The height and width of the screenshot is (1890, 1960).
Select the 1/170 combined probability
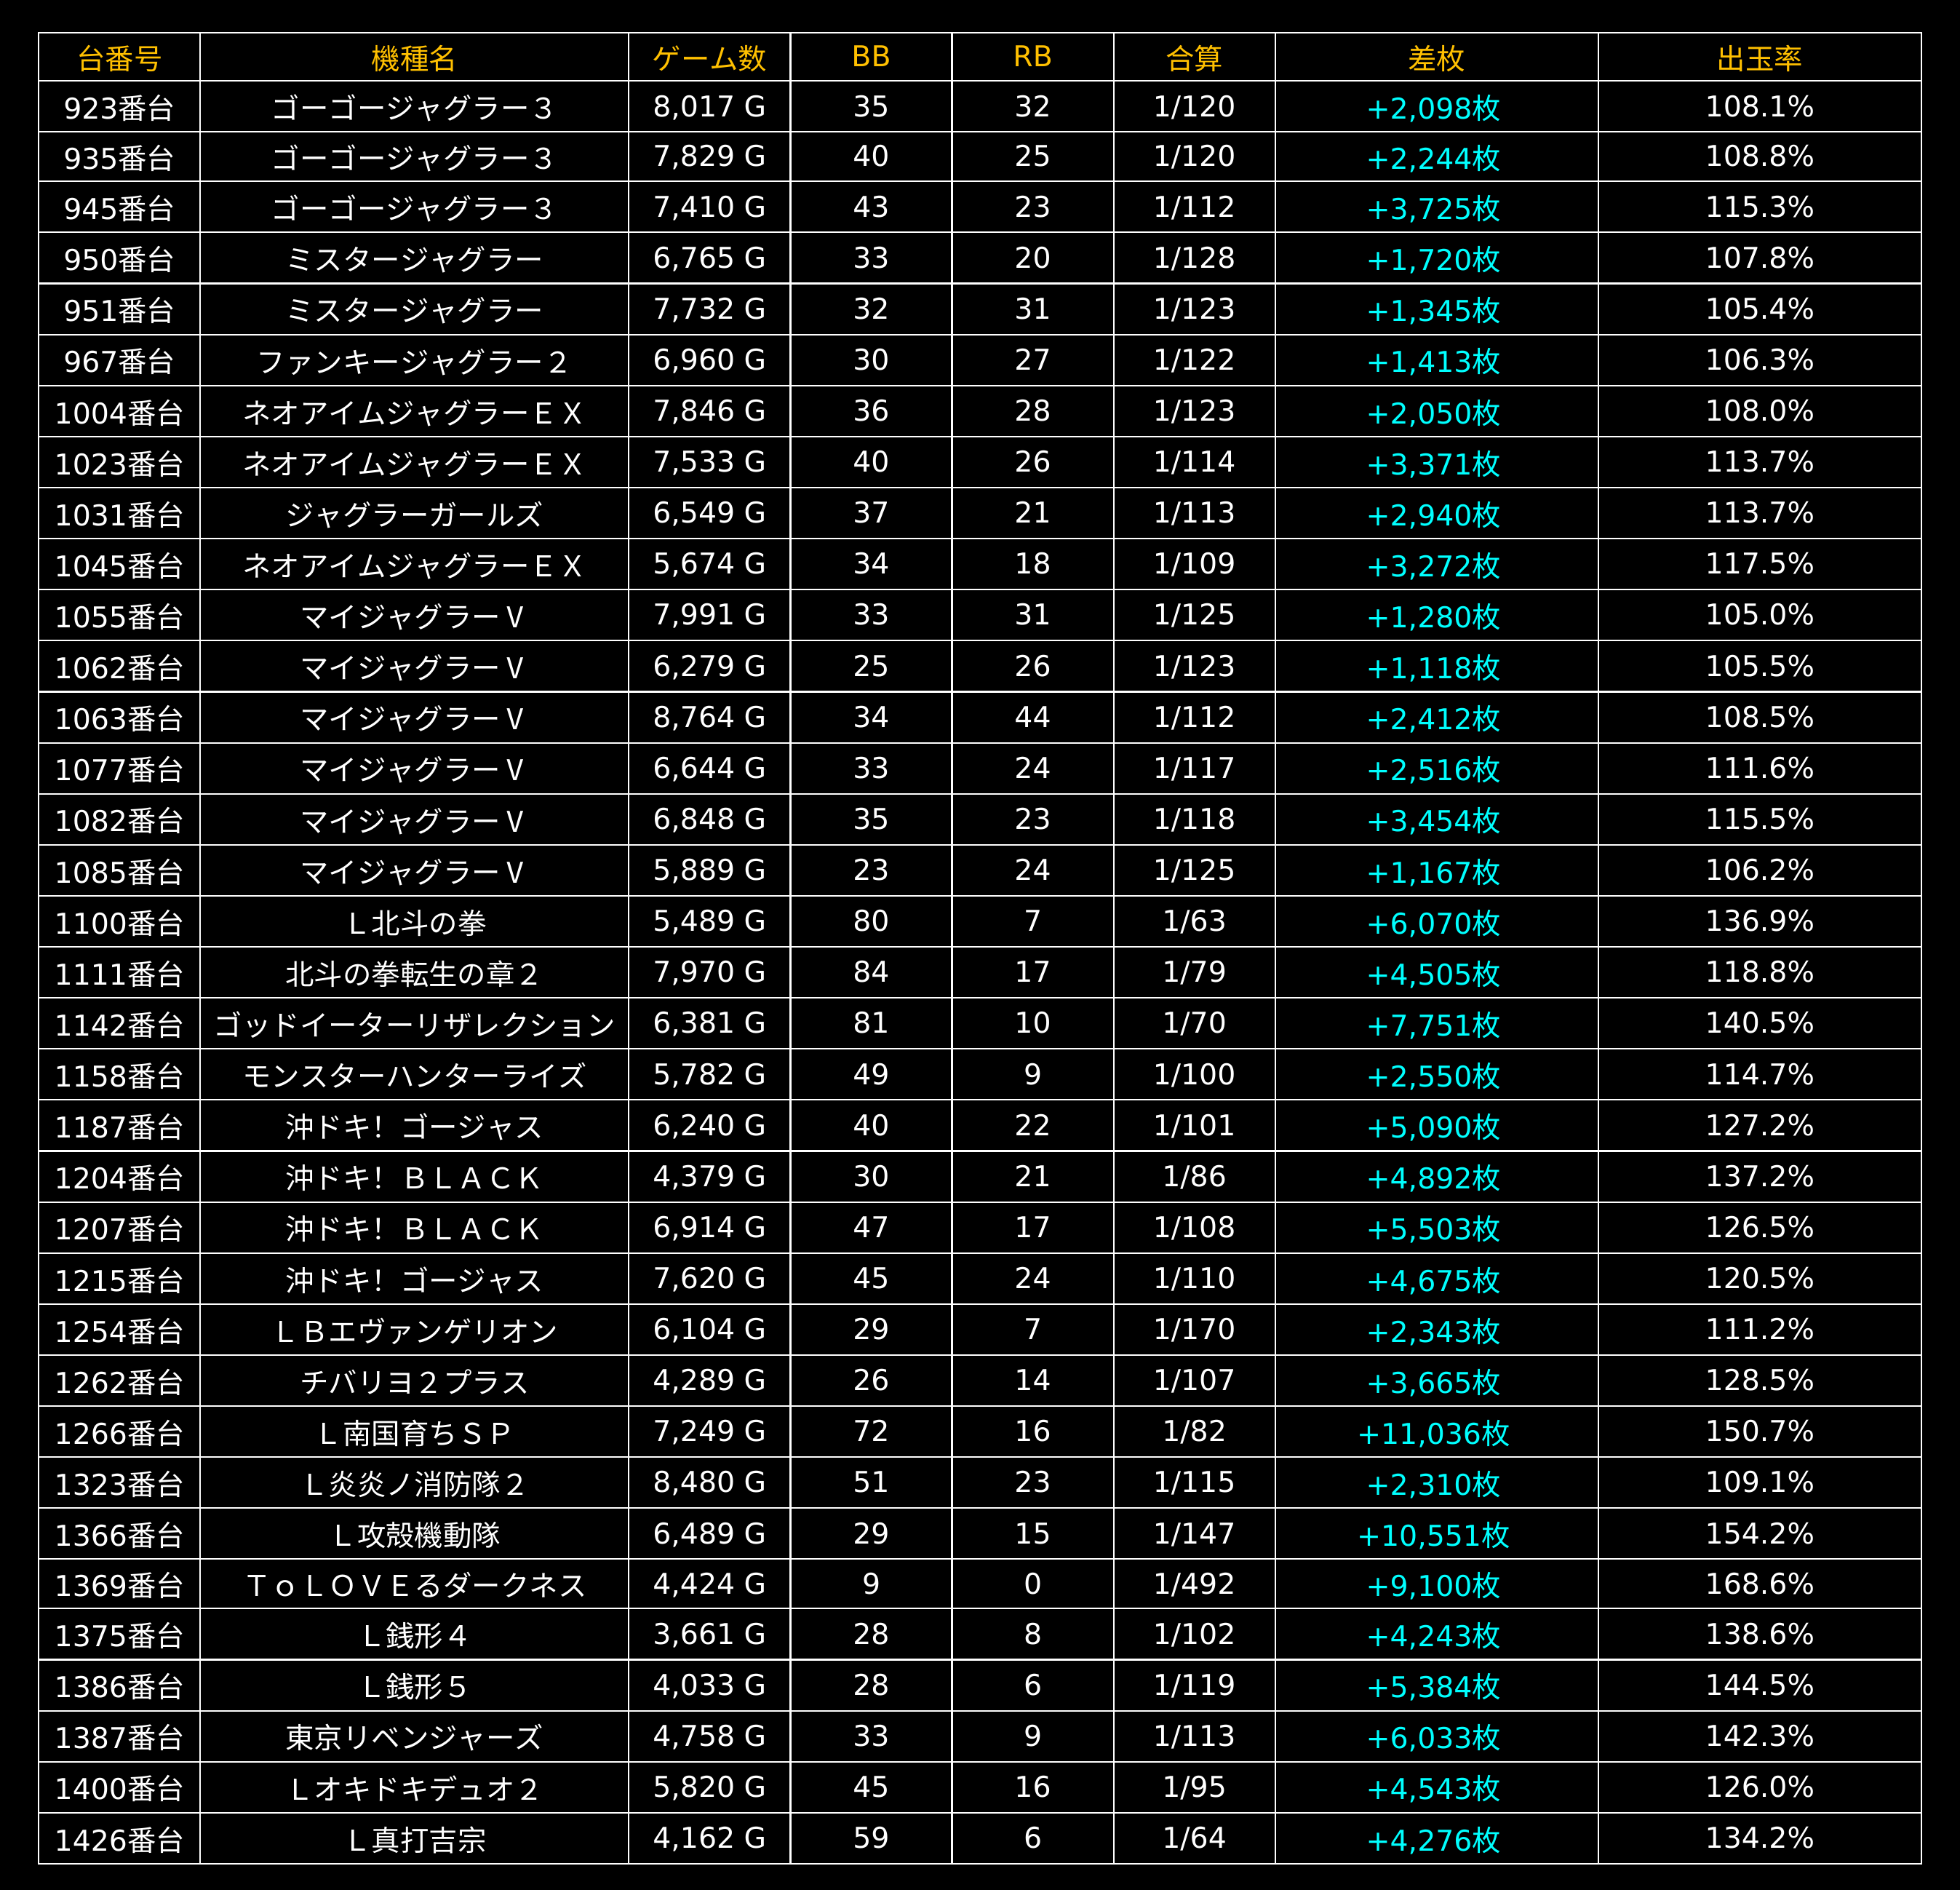(1194, 1330)
